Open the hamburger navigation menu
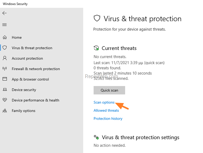203x153 pixels. (x=4, y=25)
